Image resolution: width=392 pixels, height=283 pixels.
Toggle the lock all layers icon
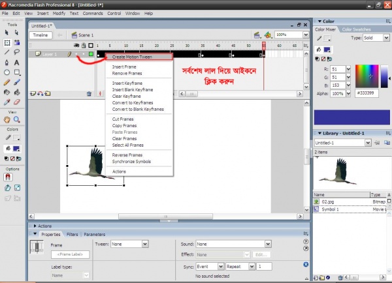tap(84, 46)
